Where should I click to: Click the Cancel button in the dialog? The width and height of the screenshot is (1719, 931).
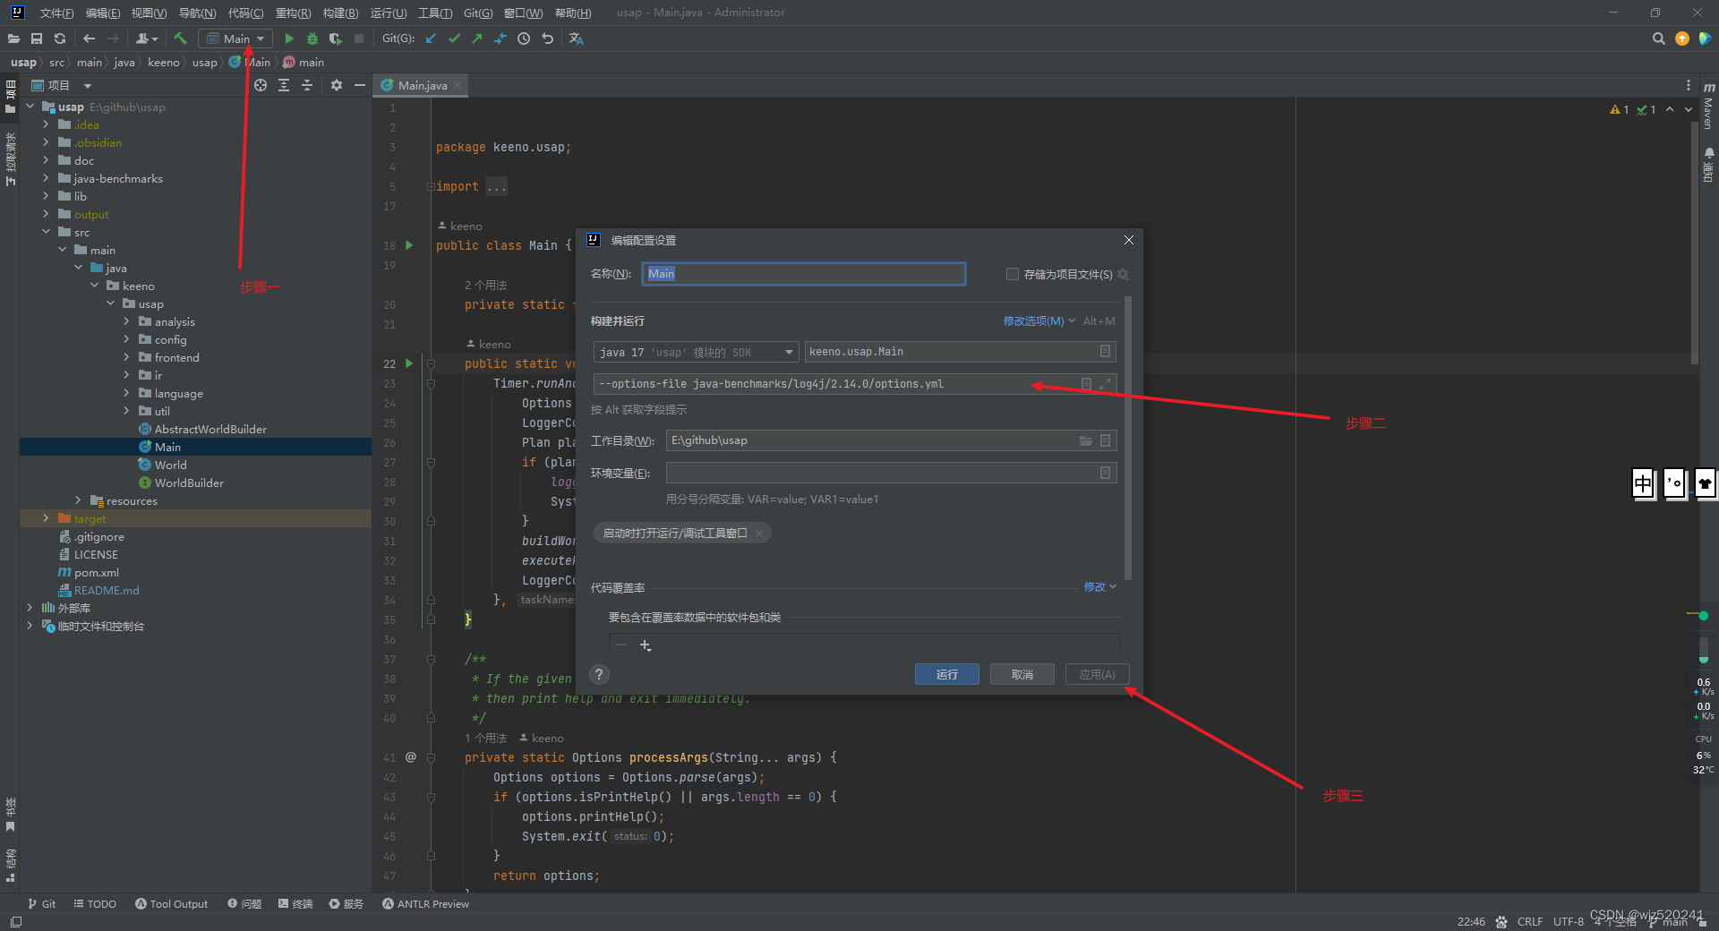[1022, 674]
